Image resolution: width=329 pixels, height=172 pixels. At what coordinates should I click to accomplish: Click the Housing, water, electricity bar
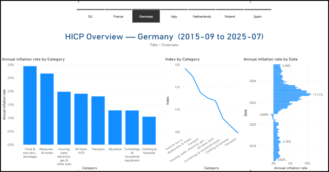(64, 118)
